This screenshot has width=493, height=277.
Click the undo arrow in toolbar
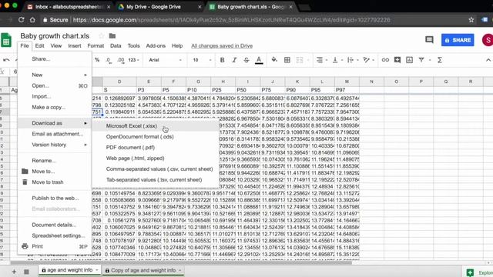pos(6,60)
